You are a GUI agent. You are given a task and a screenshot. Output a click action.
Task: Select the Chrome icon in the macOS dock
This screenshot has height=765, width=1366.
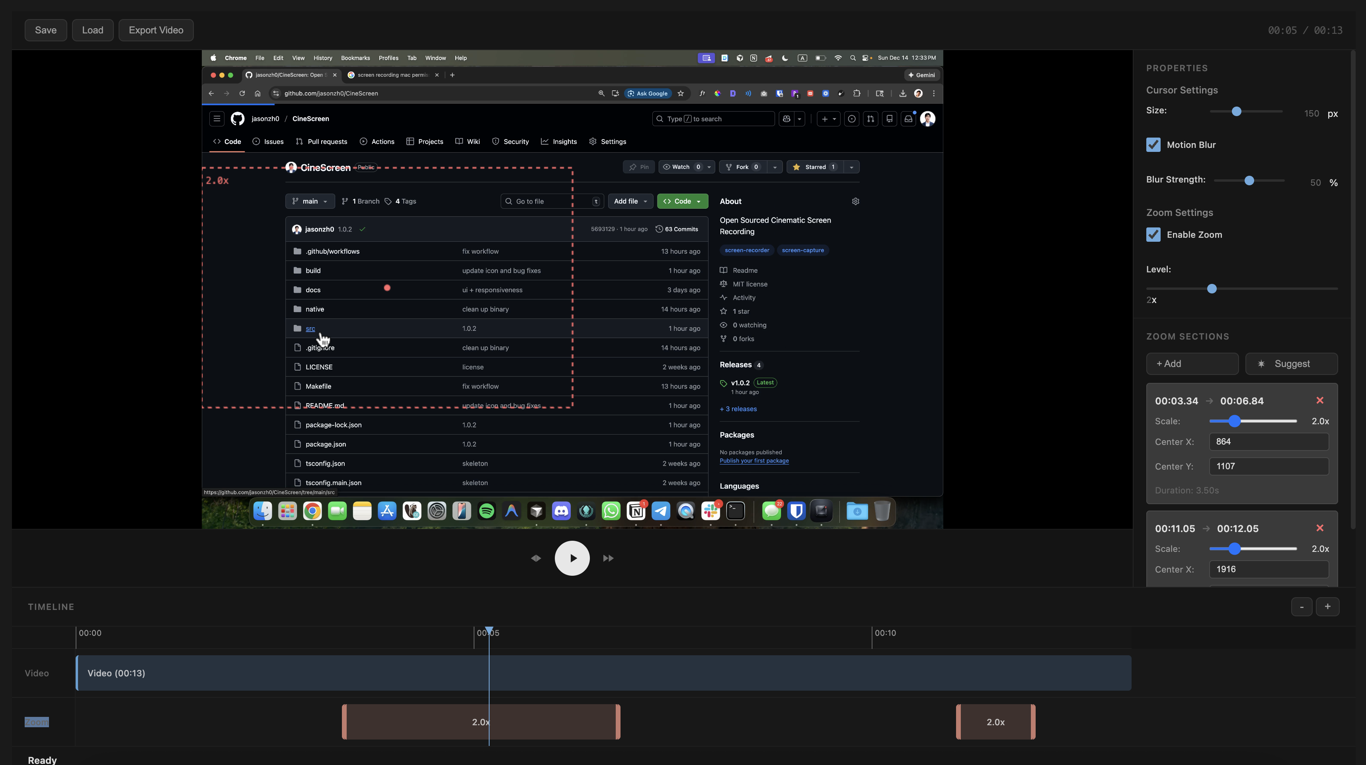click(x=312, y=510)
